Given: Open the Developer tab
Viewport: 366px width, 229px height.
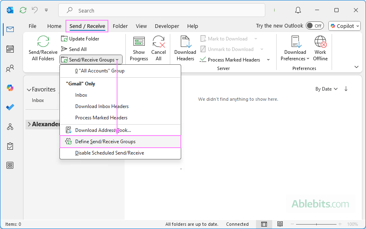Looking at the screenshot, I should (167, 26).
